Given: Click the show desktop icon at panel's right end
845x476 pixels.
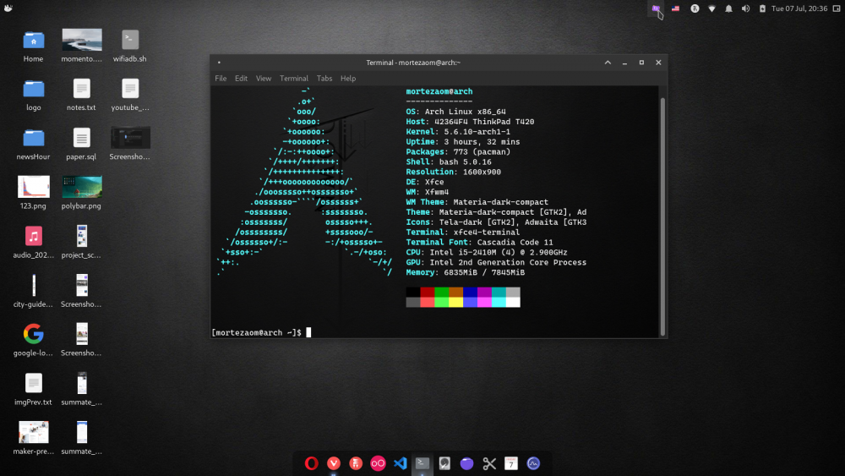Looking at the screenshot, I should (x=837, y=8).
